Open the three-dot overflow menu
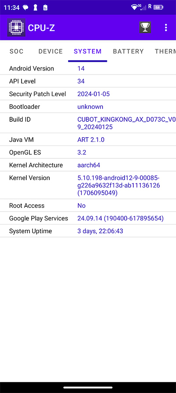 [166, 28]
